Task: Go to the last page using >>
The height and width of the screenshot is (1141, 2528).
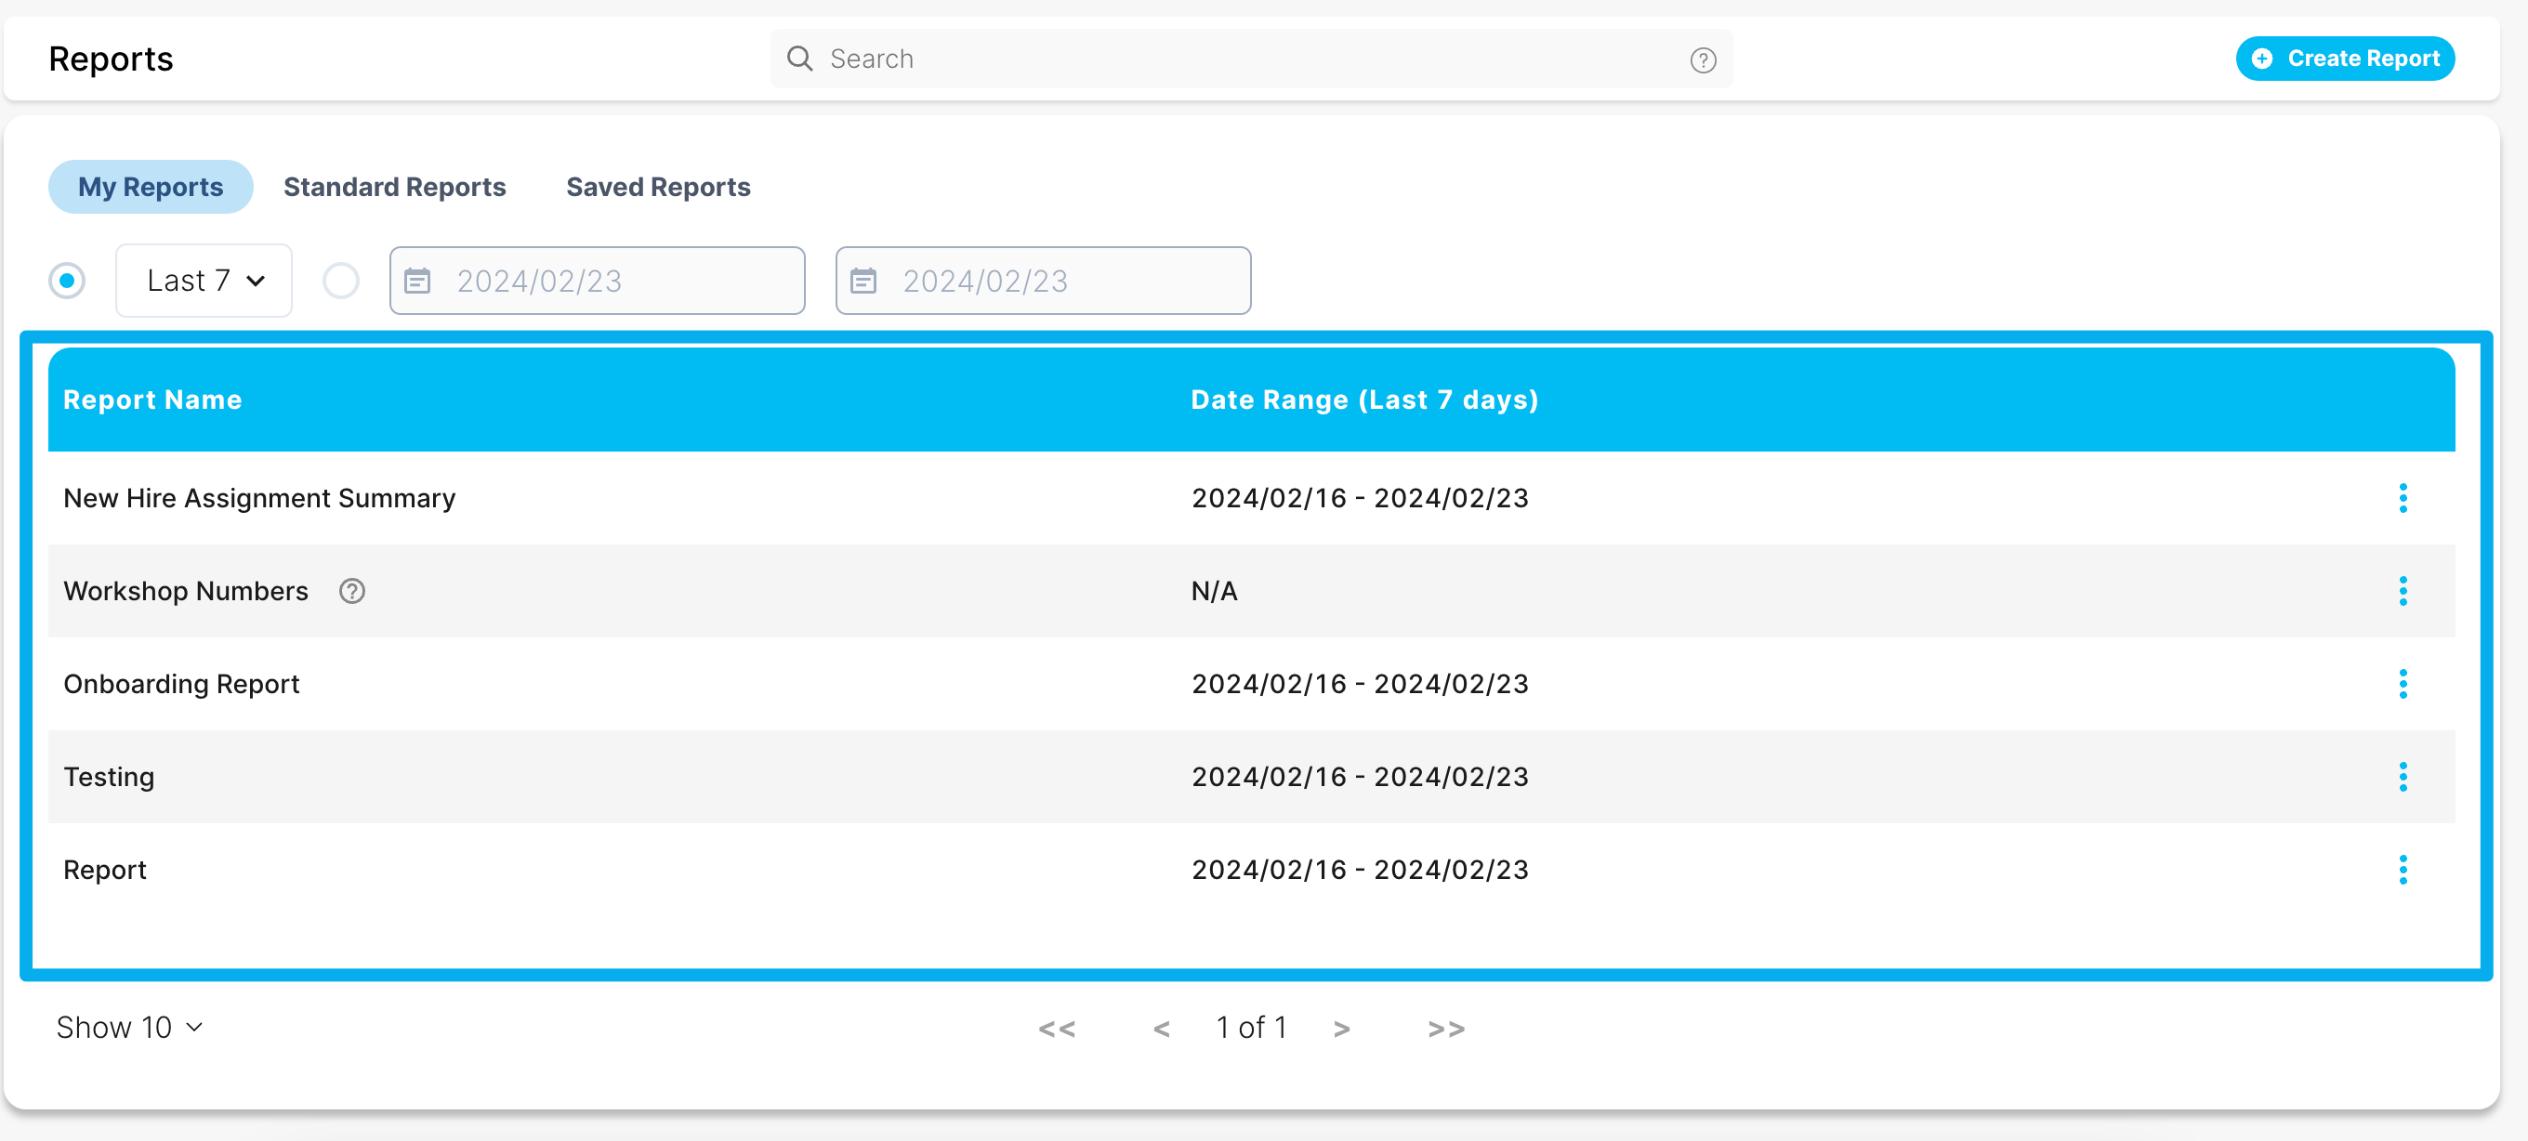Action: [1445, 1030]
